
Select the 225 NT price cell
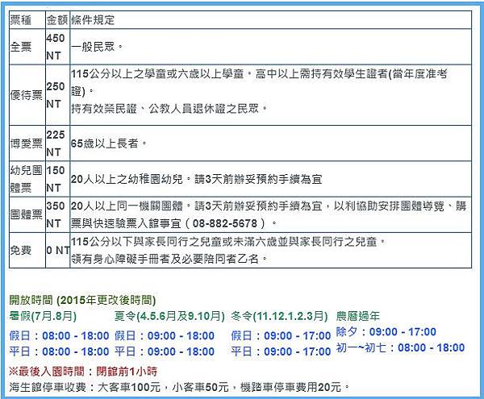[57, 143]
